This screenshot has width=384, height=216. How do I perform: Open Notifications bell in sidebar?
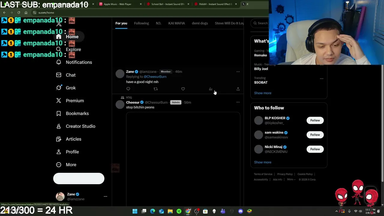74,62
